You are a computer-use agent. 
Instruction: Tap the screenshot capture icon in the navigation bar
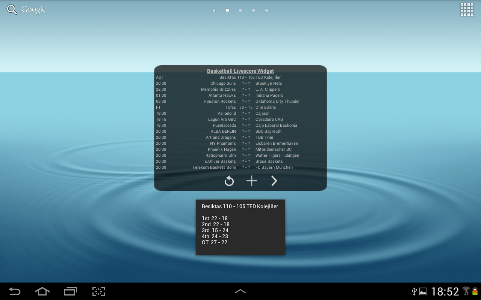tap(98, 291)
